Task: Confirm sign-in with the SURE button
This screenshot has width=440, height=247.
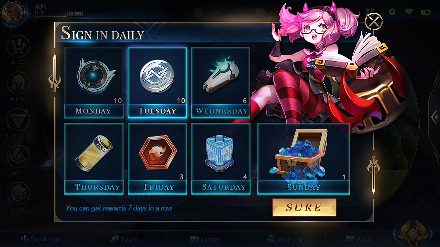Action: pyautogui.click(x=304, y=207)
